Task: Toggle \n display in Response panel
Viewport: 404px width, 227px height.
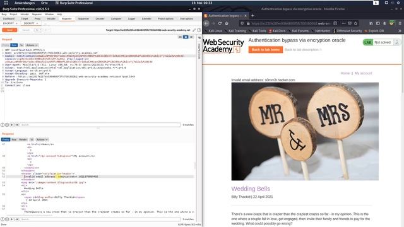Action: (x=32, y=139)
